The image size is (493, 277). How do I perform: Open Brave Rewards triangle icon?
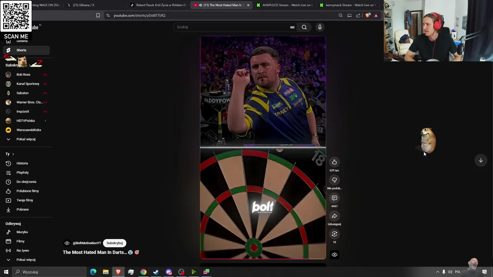pyautogui.click(x=376, y=15)
